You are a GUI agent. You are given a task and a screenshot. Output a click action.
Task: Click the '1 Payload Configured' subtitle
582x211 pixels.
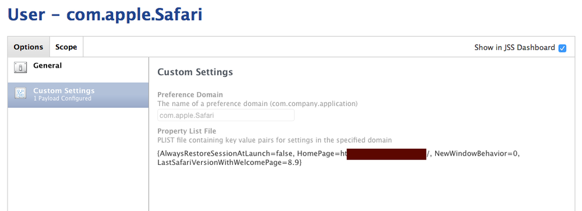tap(62, 99)
